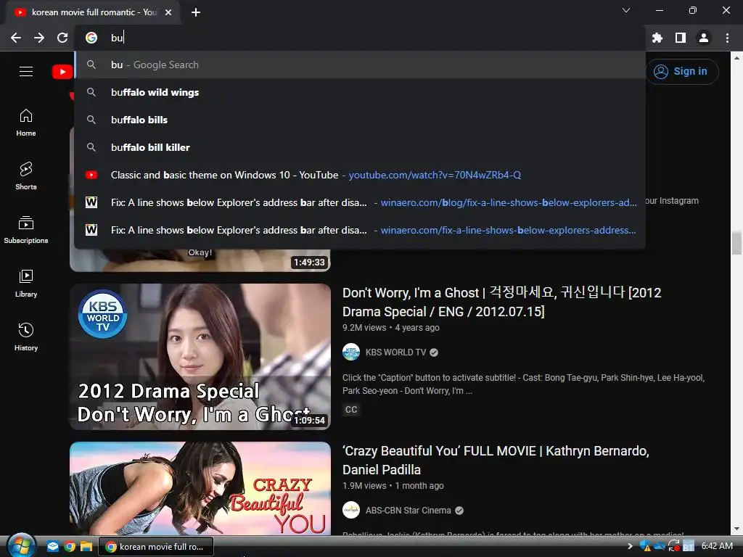Click the Google icon in address bar
The image size is (743, 557).
pyautogui.click(x=91, y=38)
